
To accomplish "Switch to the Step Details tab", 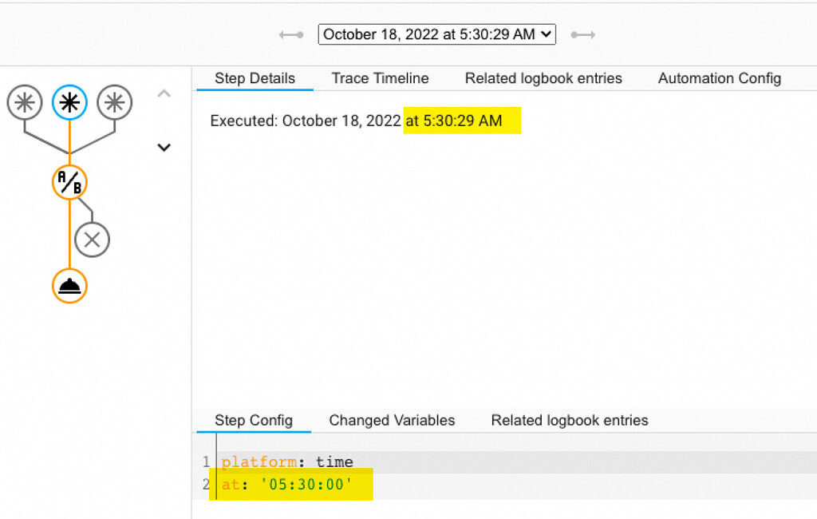I will (255, 78).
